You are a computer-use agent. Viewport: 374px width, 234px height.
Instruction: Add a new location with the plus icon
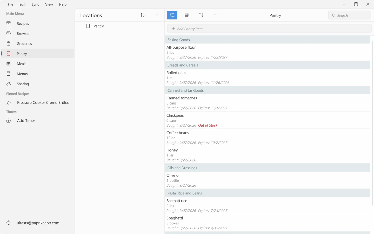coord(157,15)
